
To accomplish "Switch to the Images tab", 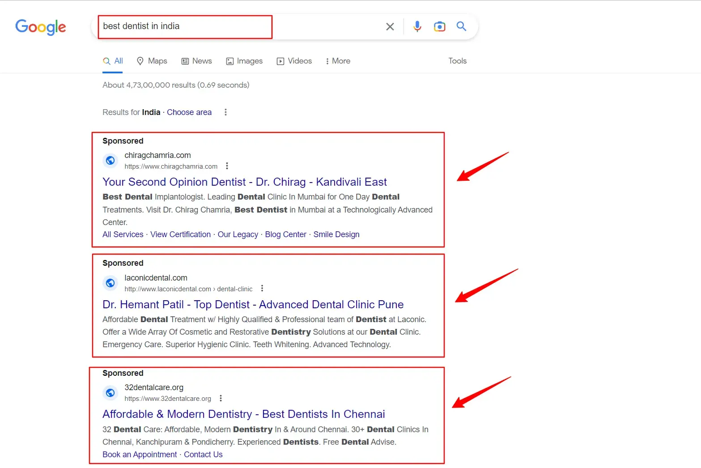I will coord(244,61).
